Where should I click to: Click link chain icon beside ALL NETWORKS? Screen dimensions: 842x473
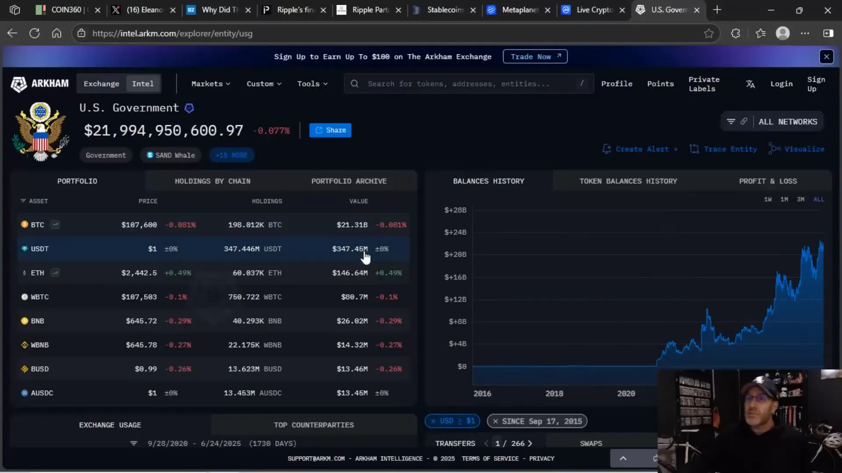click(744, 121)
